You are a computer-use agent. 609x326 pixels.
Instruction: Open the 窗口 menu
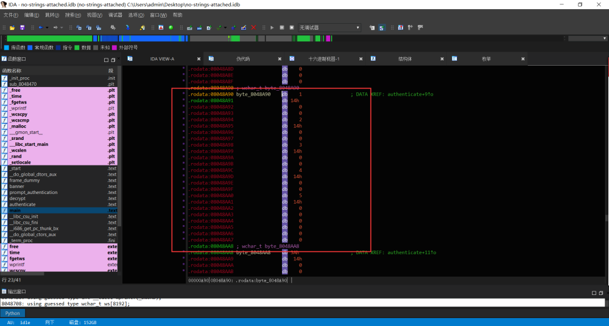[158, 15]
